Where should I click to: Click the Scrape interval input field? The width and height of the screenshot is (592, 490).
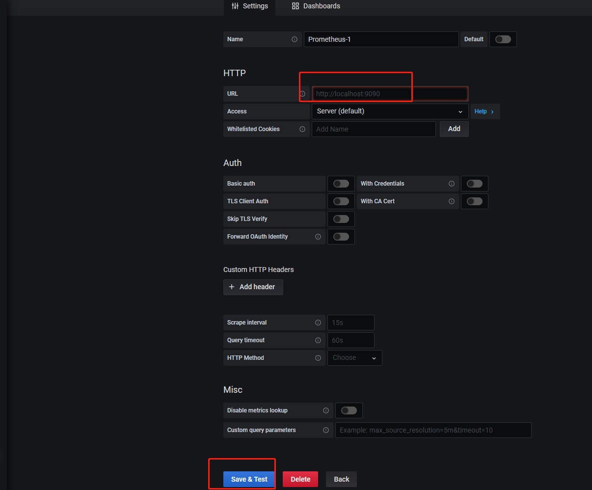(351, 323)
